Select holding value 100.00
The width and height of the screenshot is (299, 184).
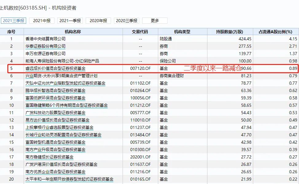[245, 61]
